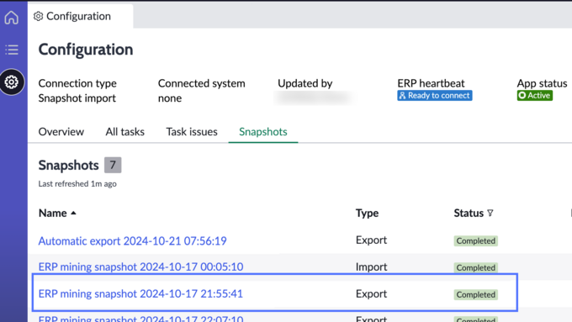
Task: Open ERP mining snapshot 2024-10-17 21:55:41
Action: tap(140, 293)
